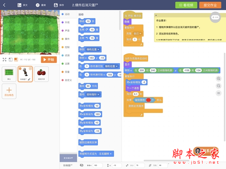Add a new sprite with 添加角色
Image resolution: width=226 pixels, height=169 pixels.
coord(9,91)
